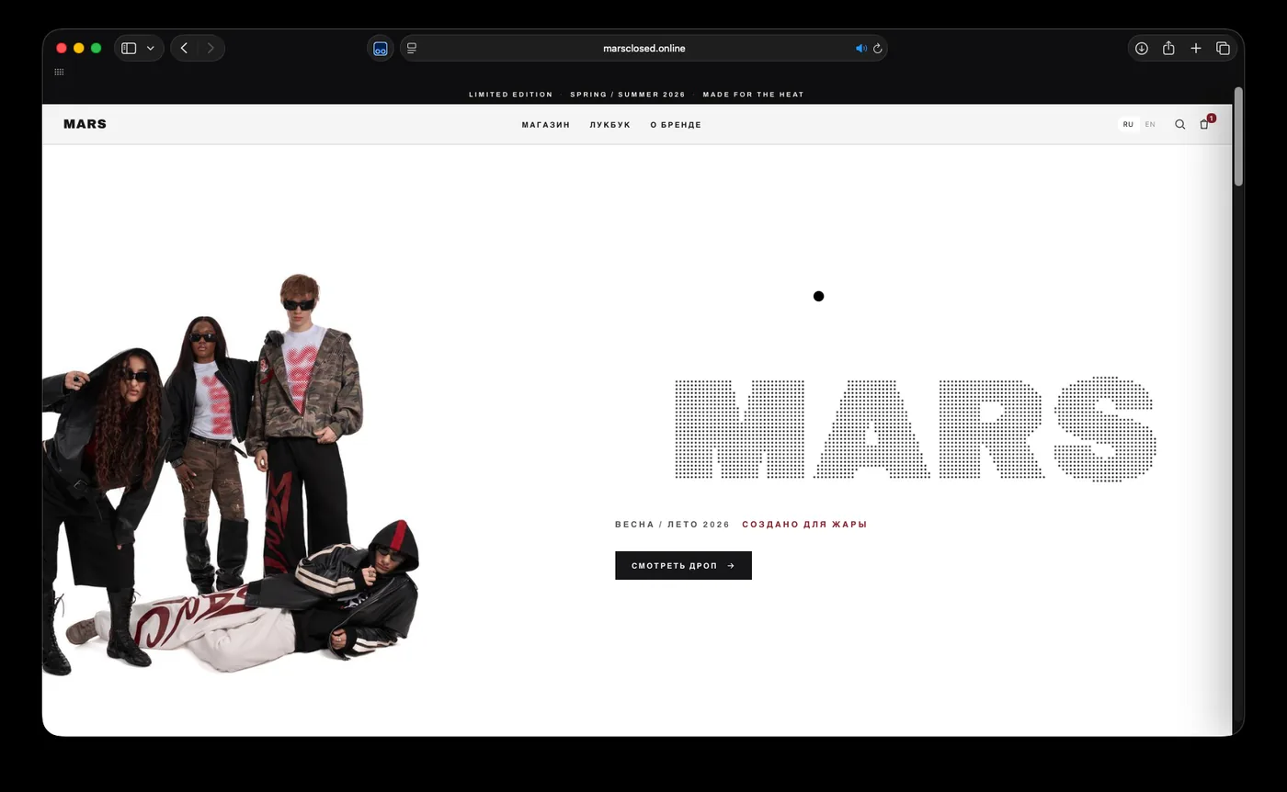
Task: Toggle the Safari sidebar
Action: 129,48
